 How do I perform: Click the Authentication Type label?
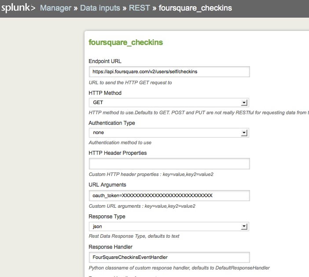112,123
